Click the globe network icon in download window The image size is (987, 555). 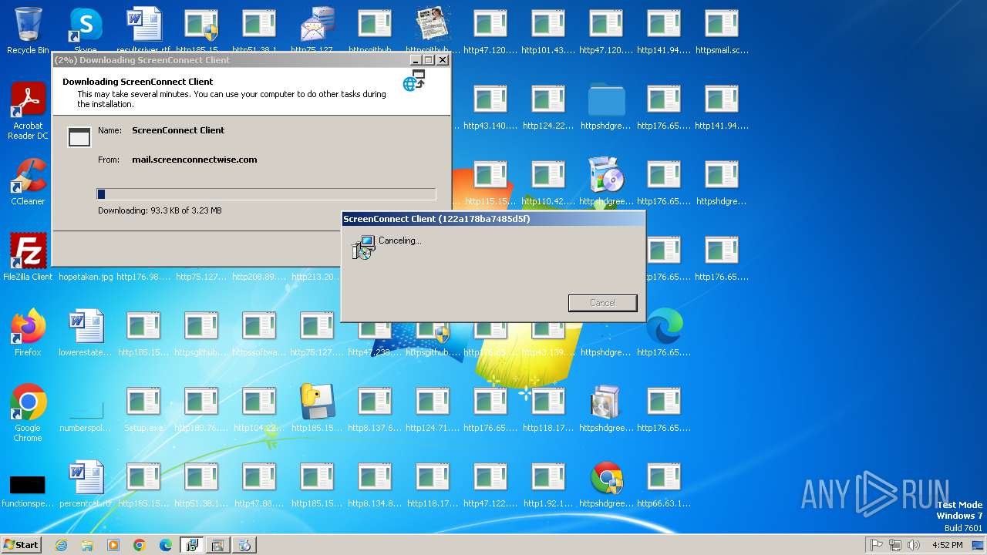(414, 80)
